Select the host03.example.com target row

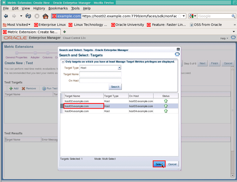(119, 106)
